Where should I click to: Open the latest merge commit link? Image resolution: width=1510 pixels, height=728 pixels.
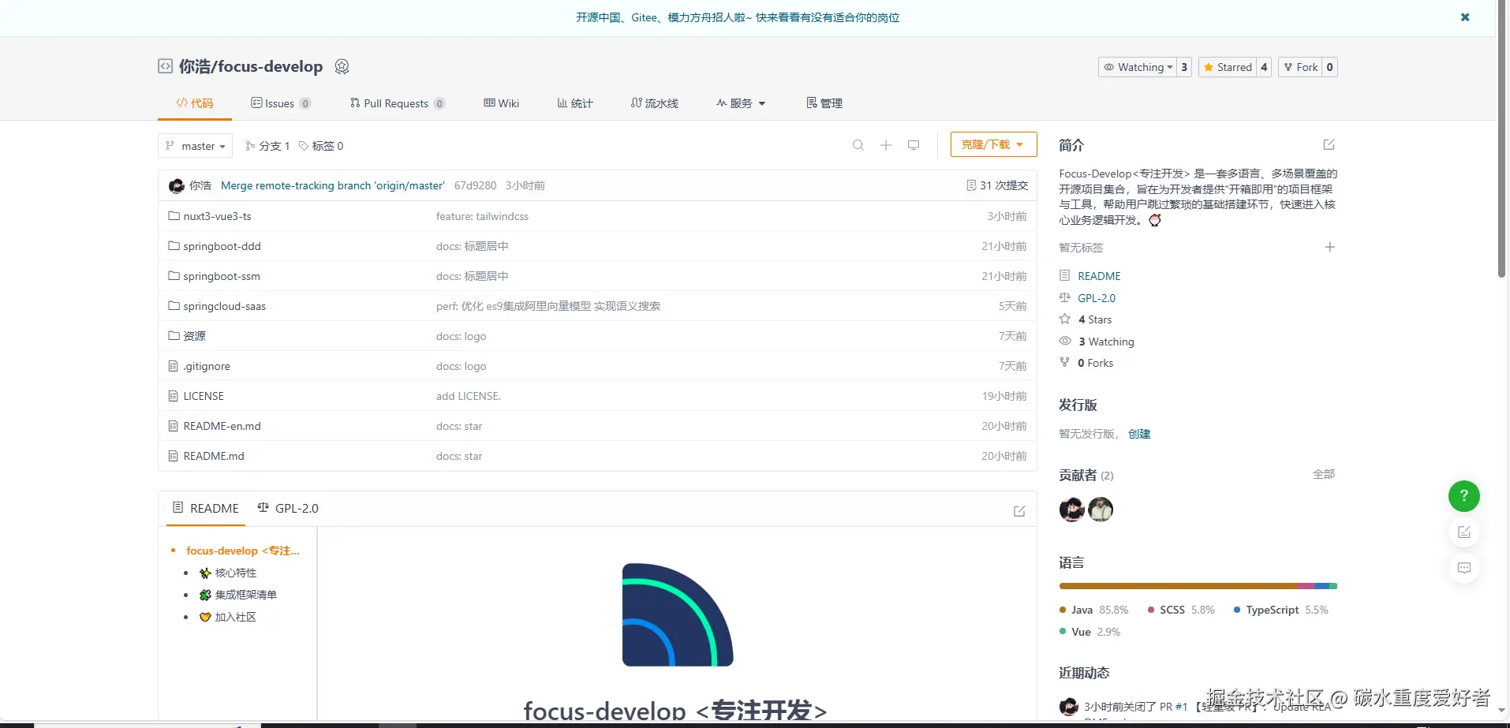[x=332, y=185]
